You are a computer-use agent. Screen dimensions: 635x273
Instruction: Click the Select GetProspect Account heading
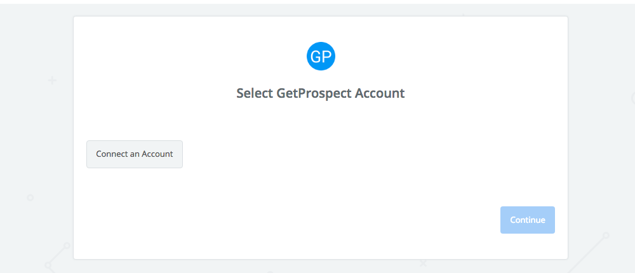pyautogui.click(x=320, y=93)
